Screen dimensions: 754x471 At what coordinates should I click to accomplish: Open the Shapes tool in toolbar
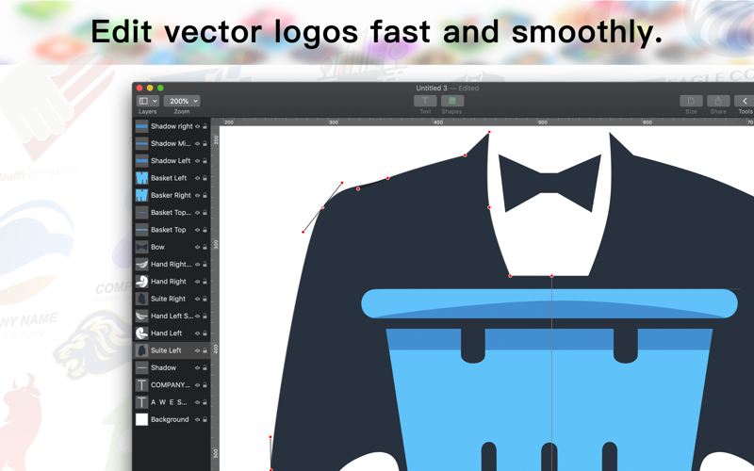(x=452, y=101)
